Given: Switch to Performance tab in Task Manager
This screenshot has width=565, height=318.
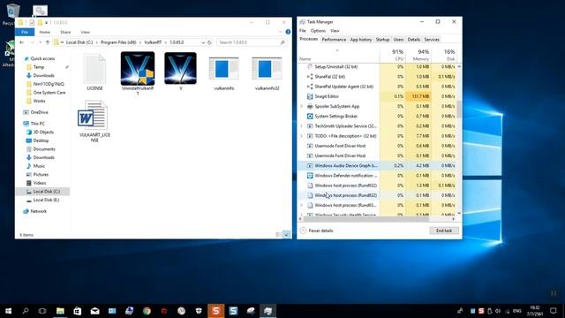Looking at the screenshot, I should click(334, 40).
